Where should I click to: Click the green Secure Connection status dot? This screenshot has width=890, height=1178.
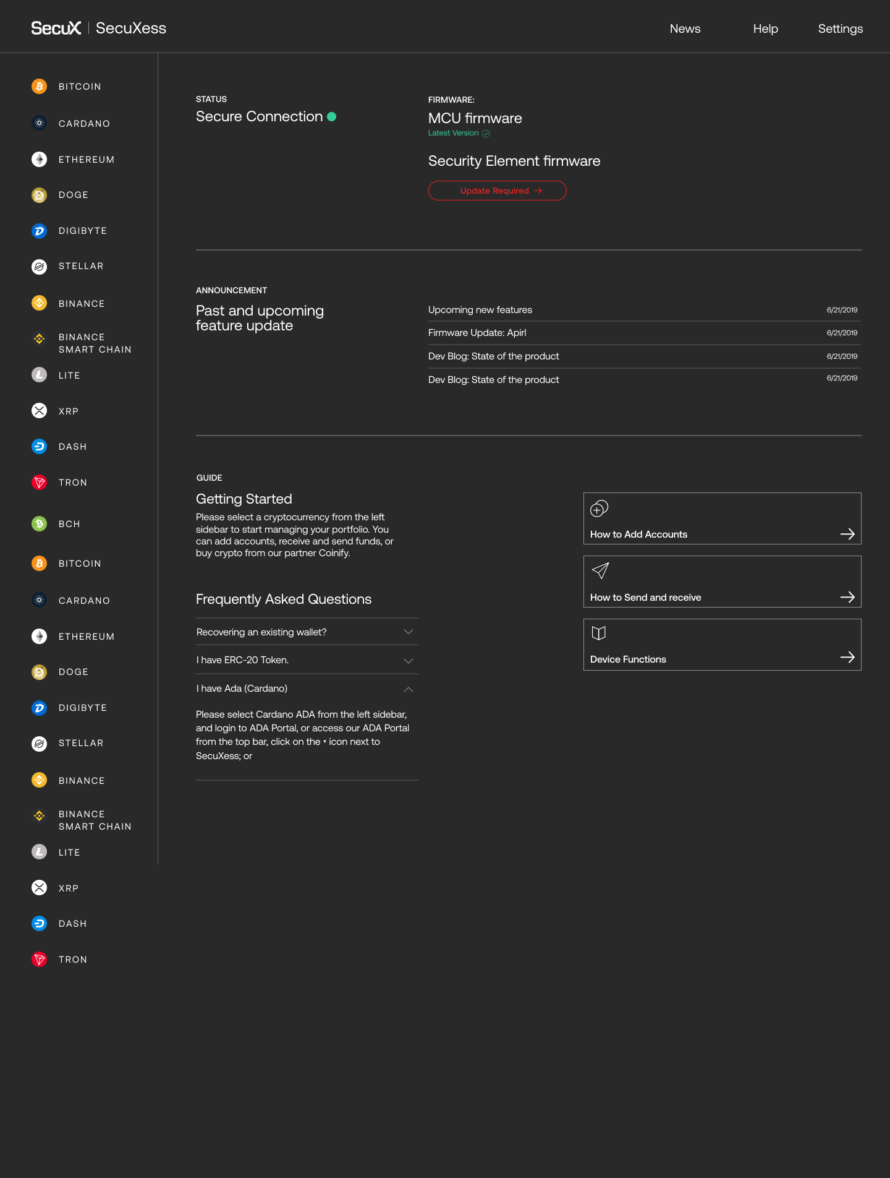[x=331, y=116]
